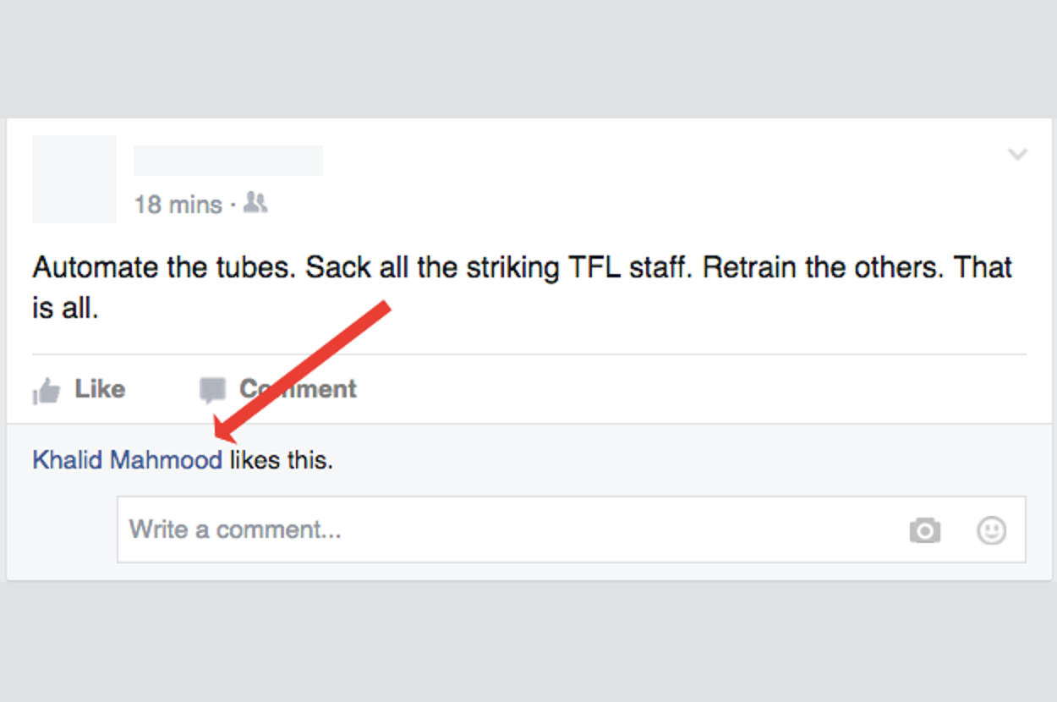The width and height of the screenshot is (1057, 702).
Task: Click "is all." on the post's second line
Action: [65, 309]
